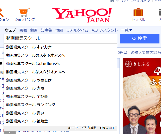Choose suggestion 動画編集スクール ランキング
Image resolution: width=161 pixels, height=134 pixels.
pyautogui.click(x=60, y=105)
